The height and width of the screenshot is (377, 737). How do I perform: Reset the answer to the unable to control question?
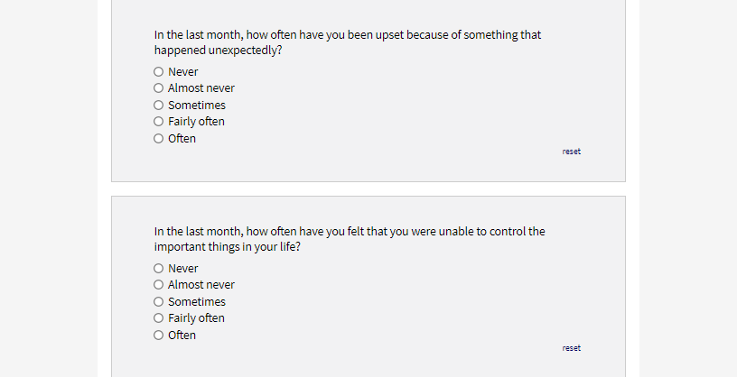click(x=572, y=348)
